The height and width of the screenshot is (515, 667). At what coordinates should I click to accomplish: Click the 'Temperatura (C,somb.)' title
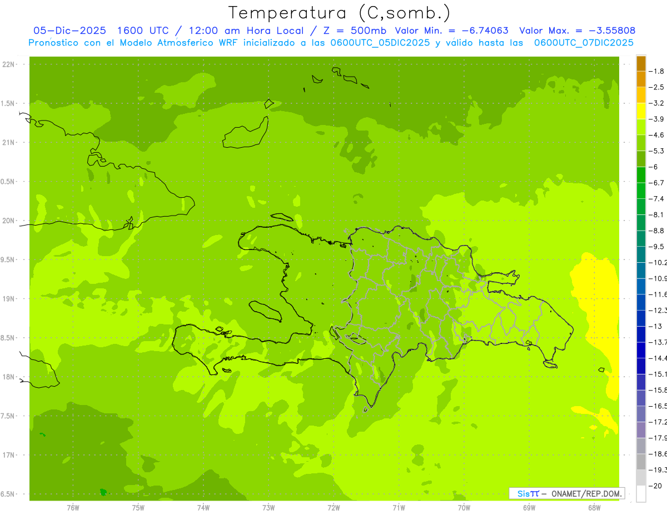[x=340, y=13]
